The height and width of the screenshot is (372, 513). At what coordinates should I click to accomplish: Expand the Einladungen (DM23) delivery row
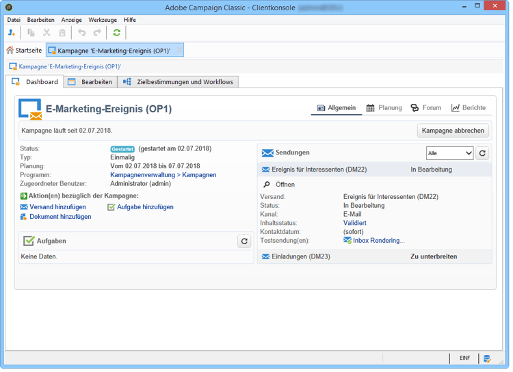click(375, 257)
